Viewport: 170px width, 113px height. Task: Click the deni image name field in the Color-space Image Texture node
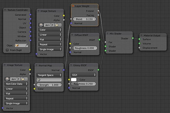pyautogui.click(x=47, y=25)
